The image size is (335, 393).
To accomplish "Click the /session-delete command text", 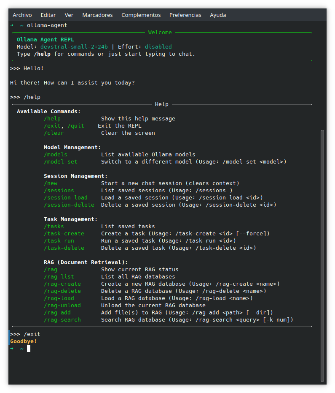I will (69, 205).
